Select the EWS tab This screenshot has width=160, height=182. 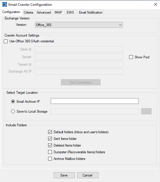tap(70, 12)
